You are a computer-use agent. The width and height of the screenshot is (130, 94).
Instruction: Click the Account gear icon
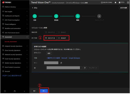(x=3, y=71)
